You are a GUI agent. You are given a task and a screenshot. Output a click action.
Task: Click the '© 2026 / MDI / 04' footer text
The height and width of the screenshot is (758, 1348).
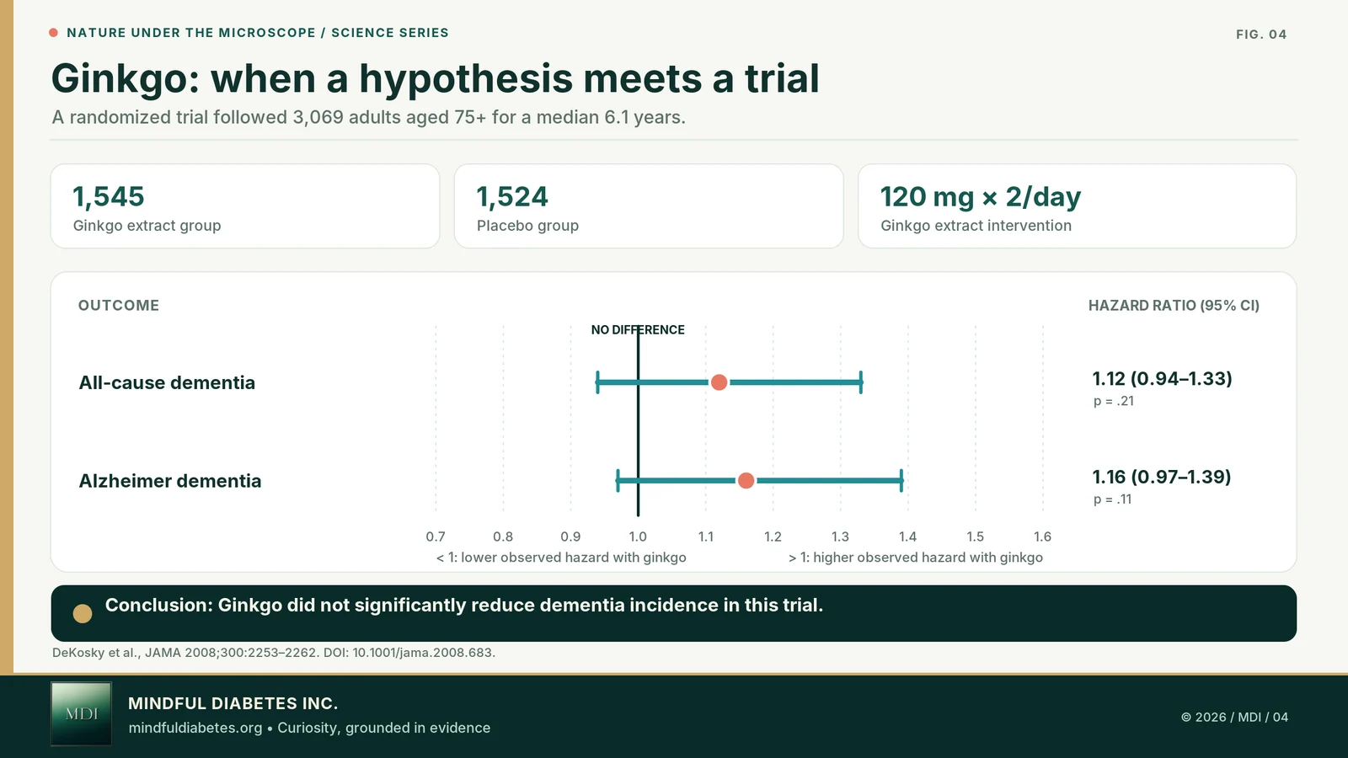click(1234, 718)
